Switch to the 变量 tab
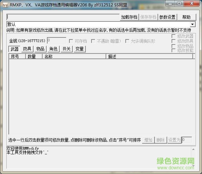The width and height of the screenshot is (202, 174). pyautogui.click(x=80, y=49)
